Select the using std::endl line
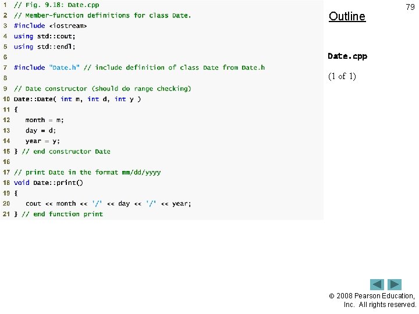Screen dimensions: 419x314 [45, 47]
